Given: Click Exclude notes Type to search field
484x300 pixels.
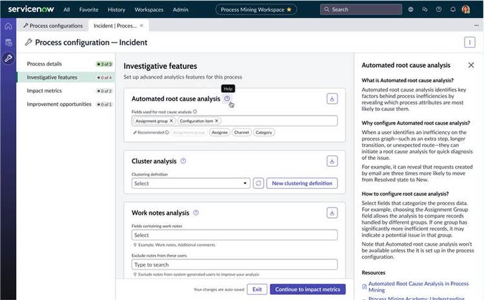Looking at the screenshot, I should pyautogui.click(x=235, y=265).
